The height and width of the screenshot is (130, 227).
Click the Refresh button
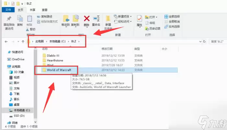point(204,41)
